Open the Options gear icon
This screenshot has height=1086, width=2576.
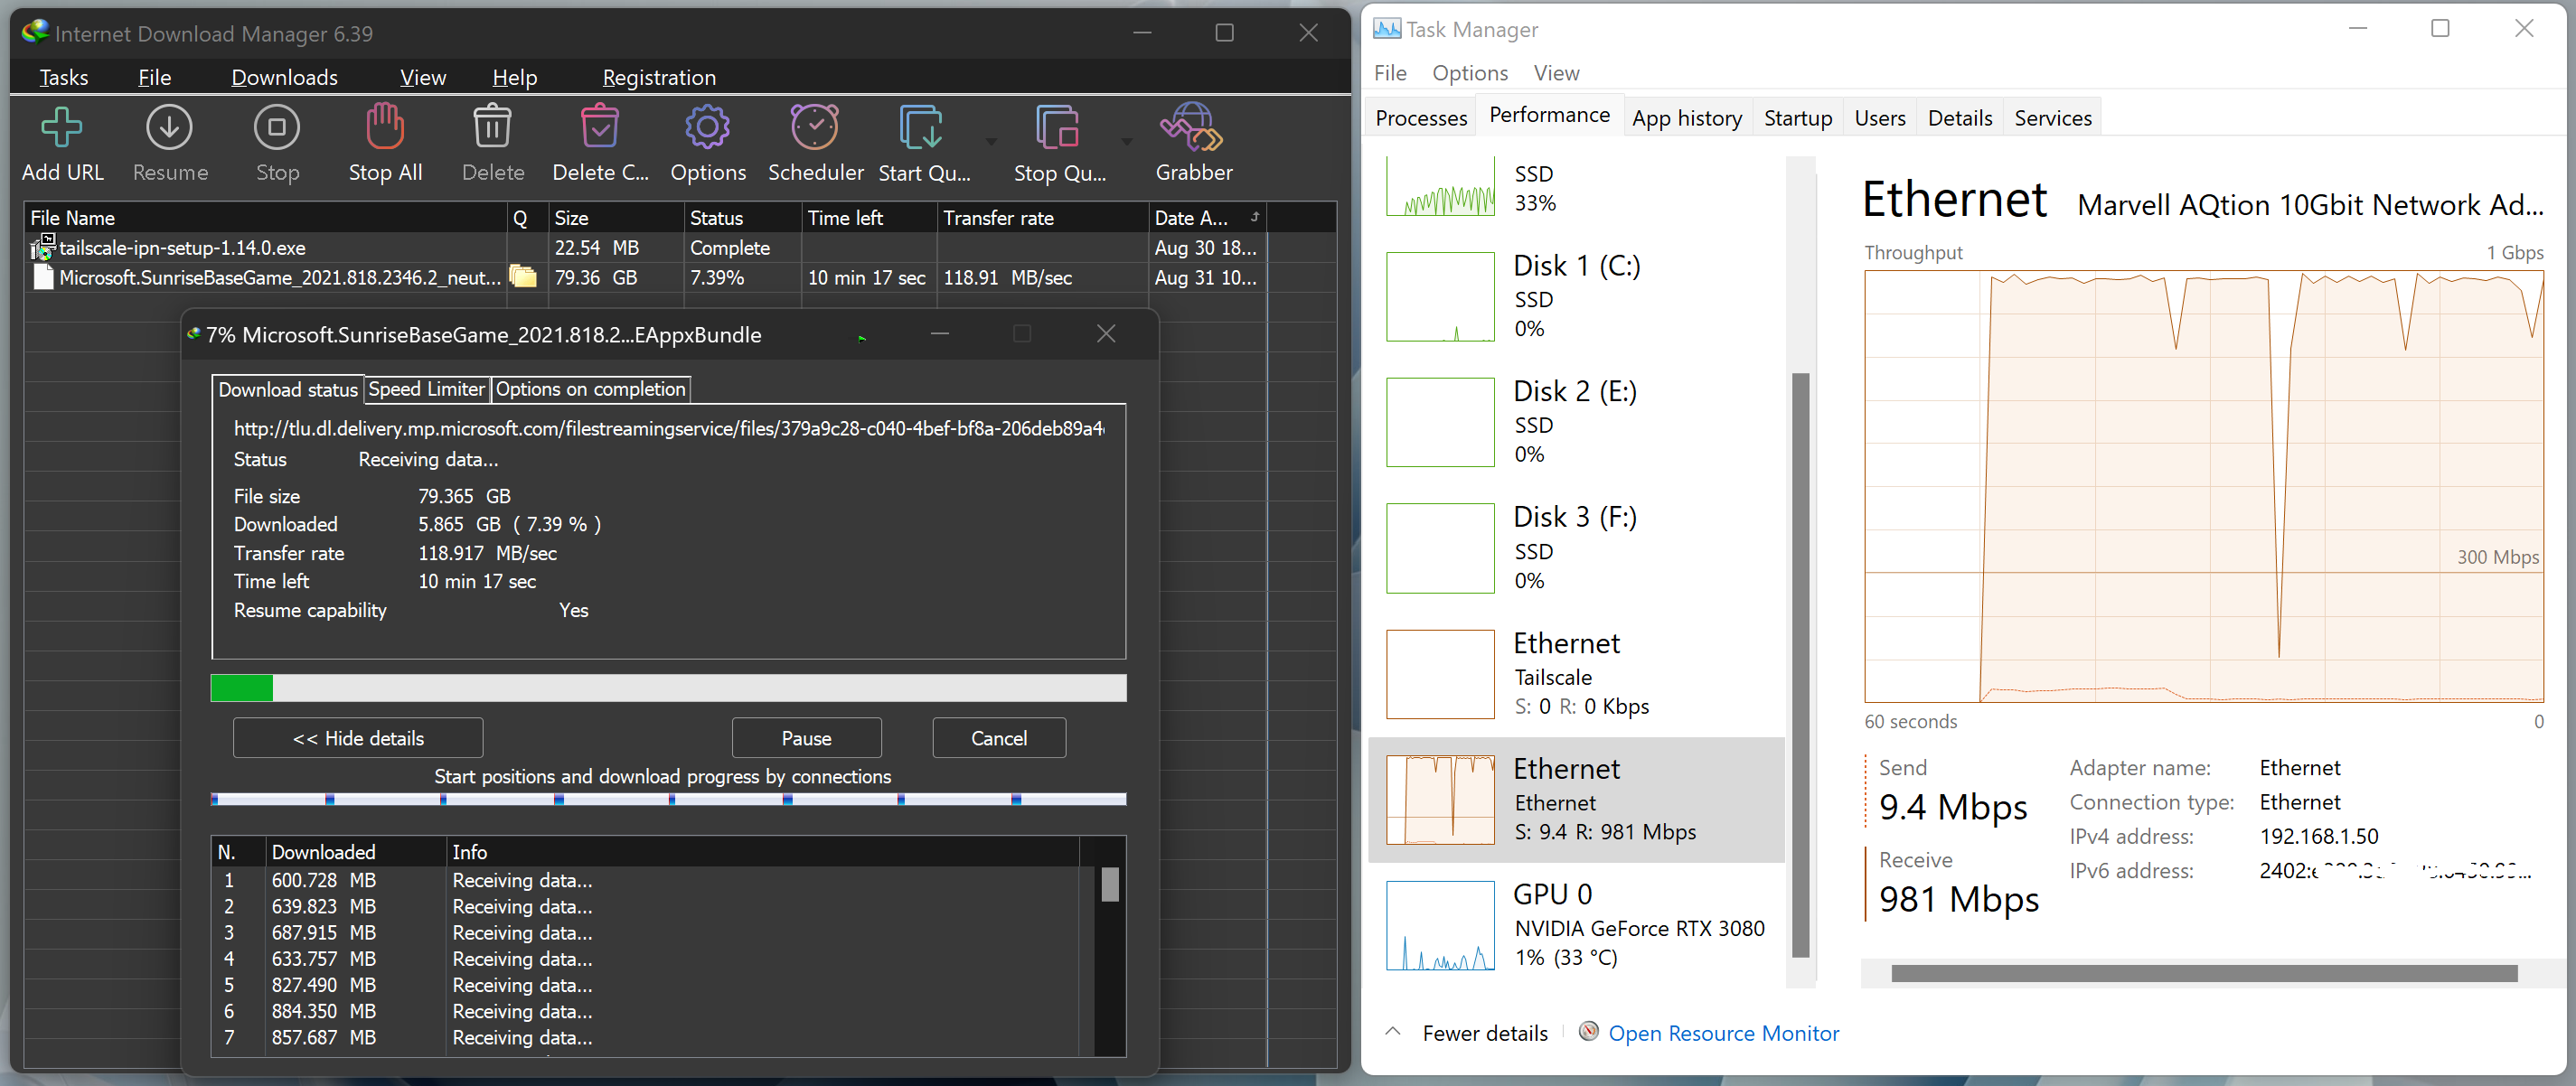tap(707, 129)
